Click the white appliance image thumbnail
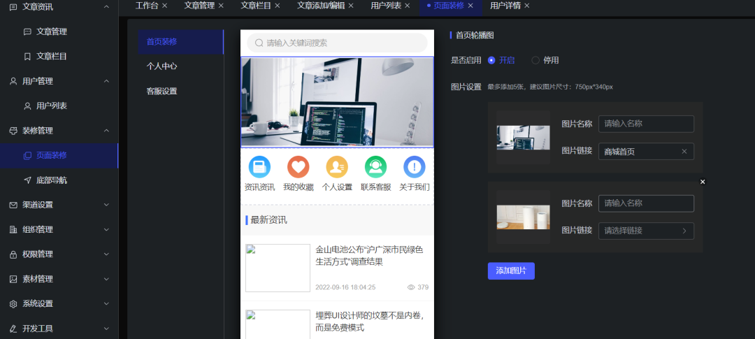755x339 pixels. point(523,217)
